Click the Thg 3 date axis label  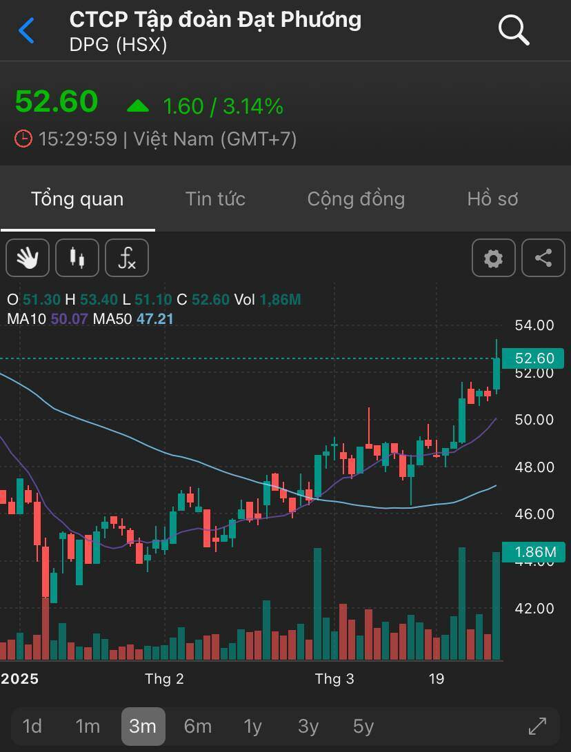[x=334, y=679]
